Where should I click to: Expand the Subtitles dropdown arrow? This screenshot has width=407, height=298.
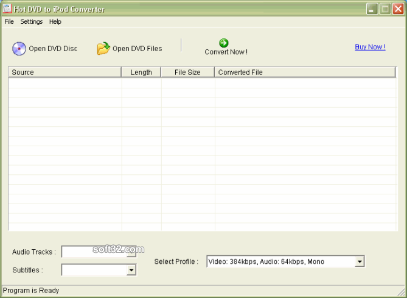(131, 270)
